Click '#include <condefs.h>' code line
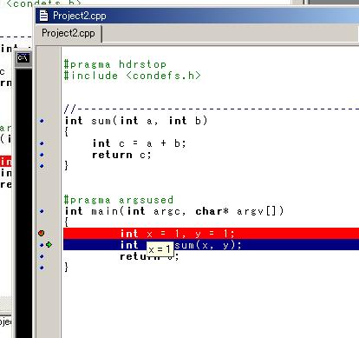Image resolution: width=359 pixels, height=338 pixels. tap(132, 76)
